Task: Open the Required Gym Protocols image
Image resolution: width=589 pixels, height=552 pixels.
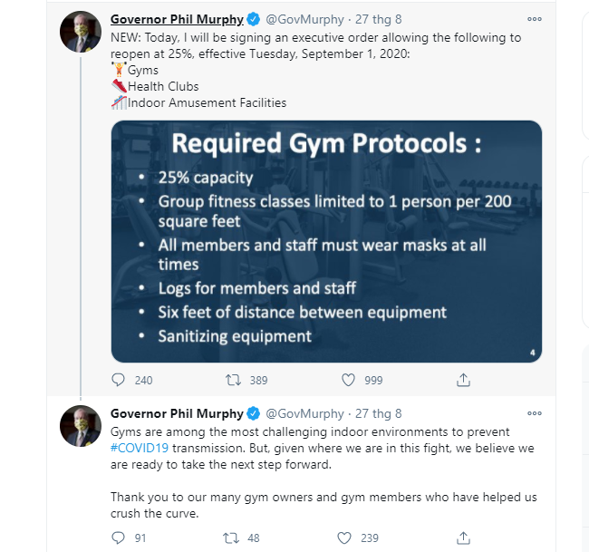Action: (326, 241)
